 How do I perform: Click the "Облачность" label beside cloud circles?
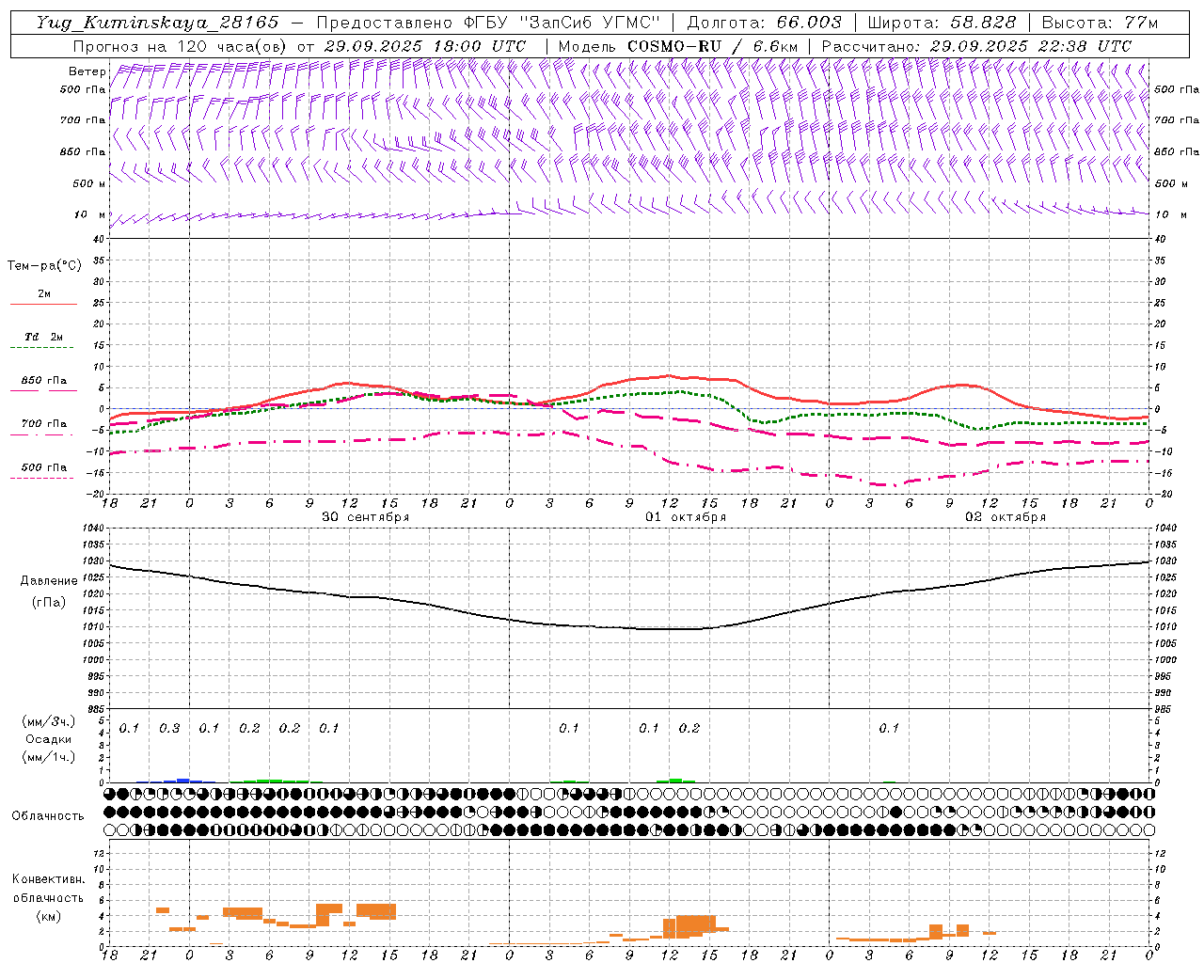tap(48, 815)
